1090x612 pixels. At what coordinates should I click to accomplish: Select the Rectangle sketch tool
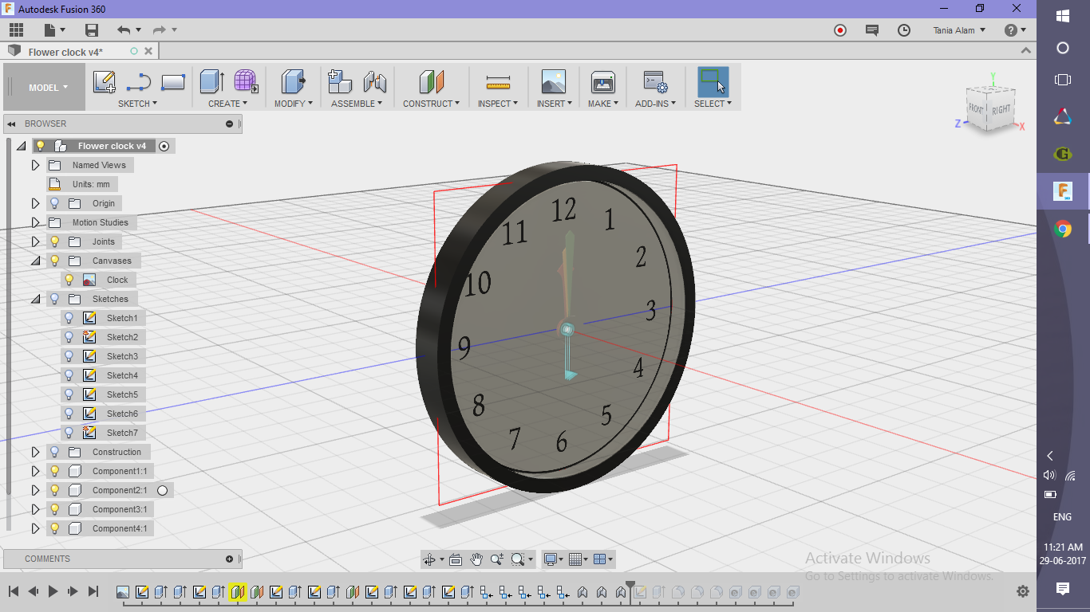(x=173, y=82)
